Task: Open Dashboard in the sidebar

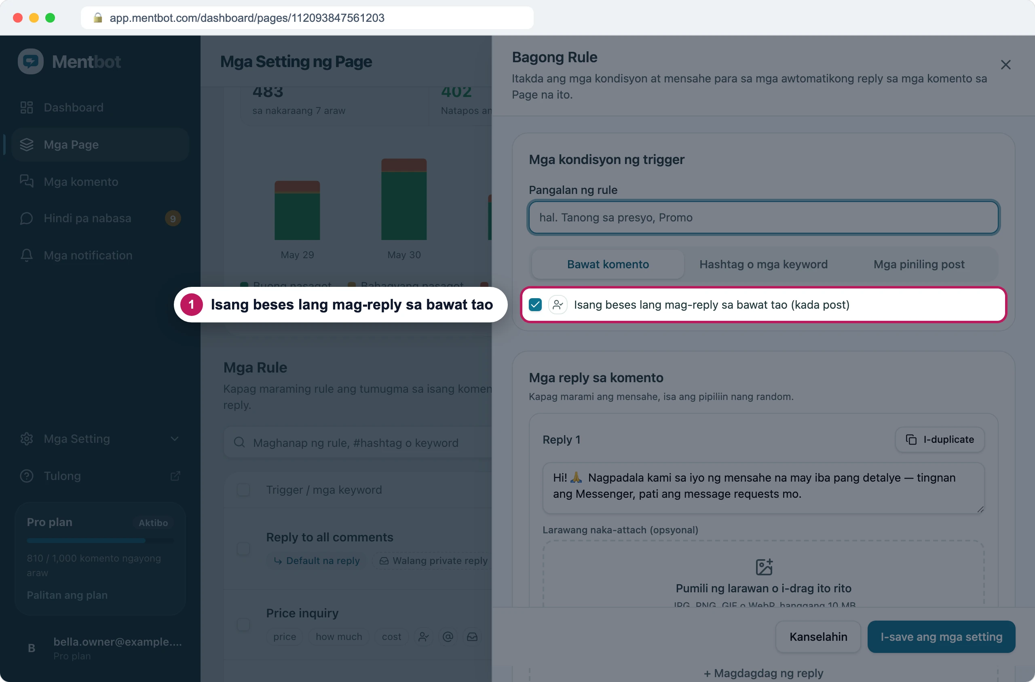Action: pyautogui.click(x=100, y=107)
